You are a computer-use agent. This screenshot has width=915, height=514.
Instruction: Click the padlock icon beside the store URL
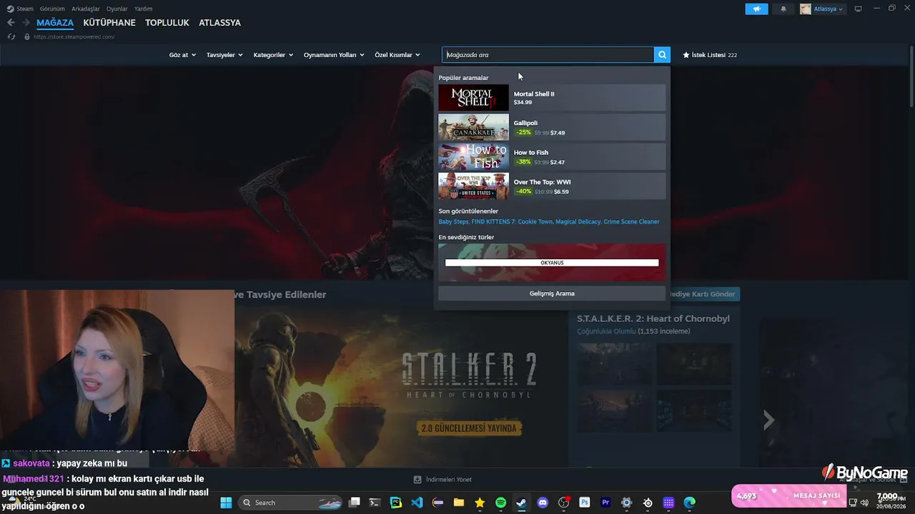[27, 36]
